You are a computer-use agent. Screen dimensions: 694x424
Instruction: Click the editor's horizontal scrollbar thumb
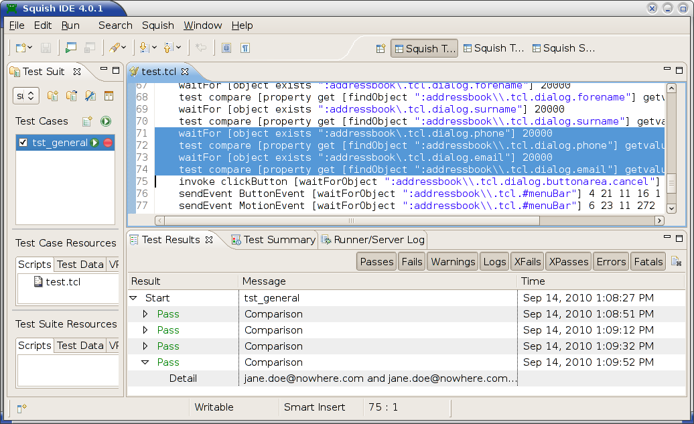[350, 220]
